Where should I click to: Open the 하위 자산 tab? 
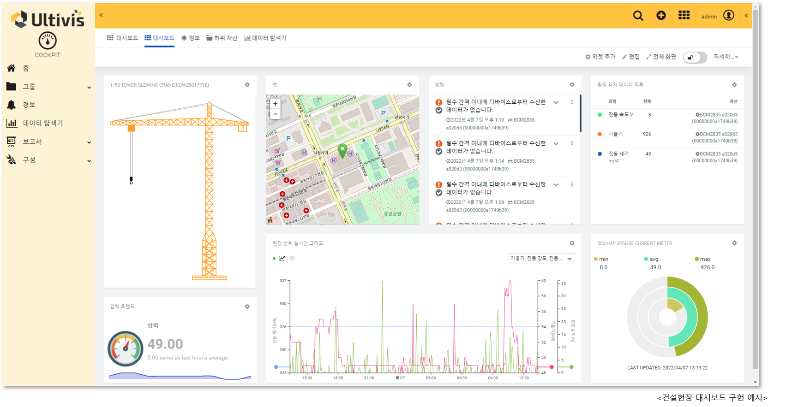[x=222, y=38]
